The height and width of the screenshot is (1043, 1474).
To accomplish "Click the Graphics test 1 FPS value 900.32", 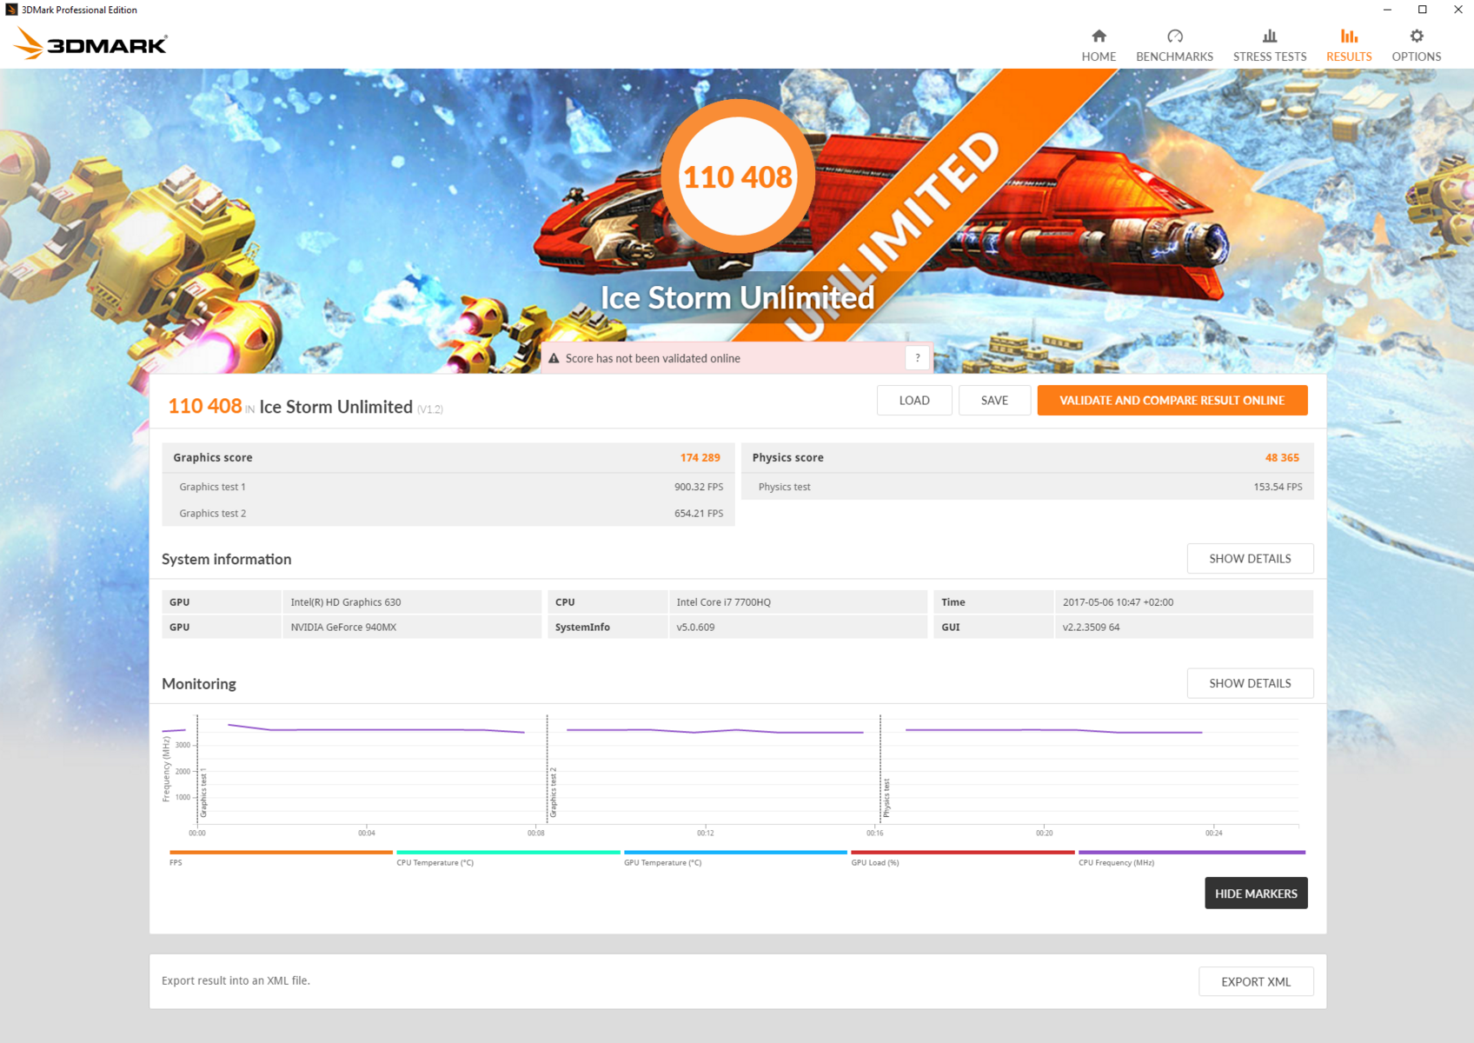I will 699,488.
